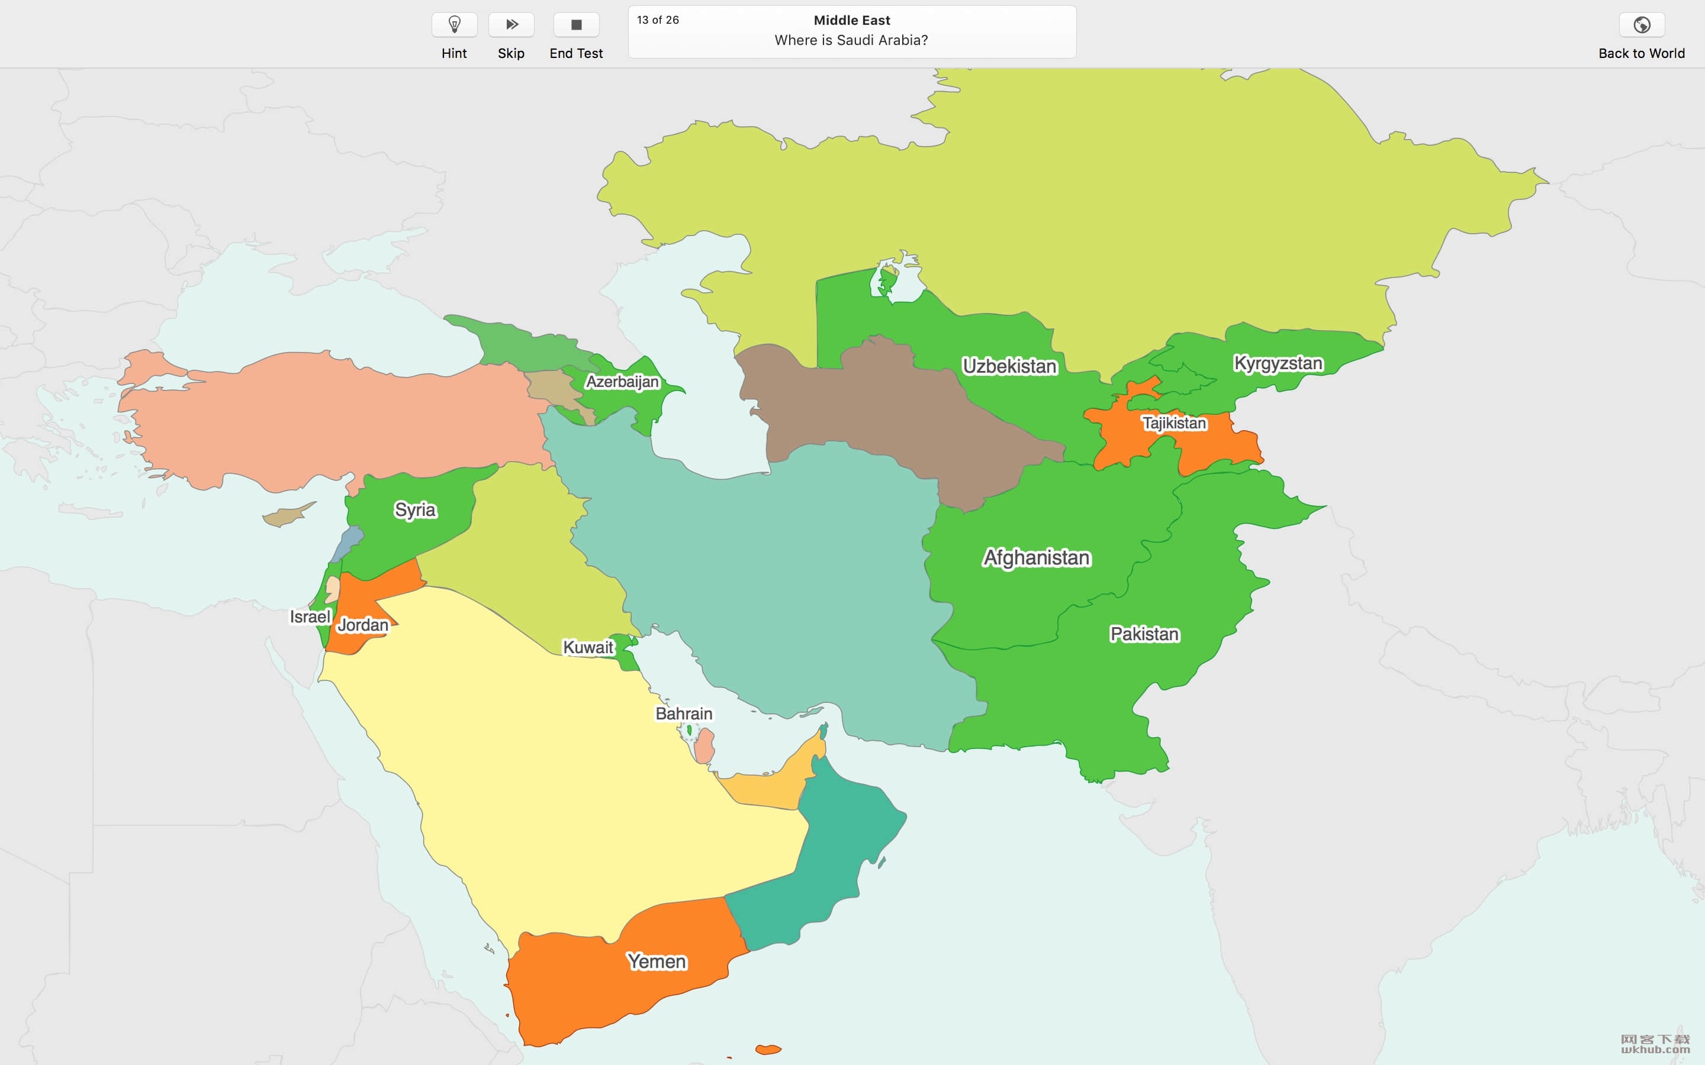Click the '13 of 26' progress counter
The height and width of the screenshot is (1065, 1705).
658,20
